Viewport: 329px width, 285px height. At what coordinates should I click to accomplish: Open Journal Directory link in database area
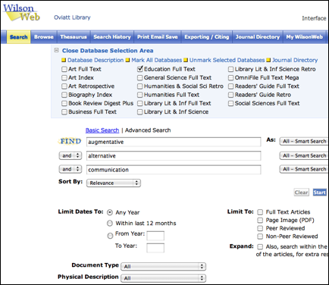click(295, 60)
